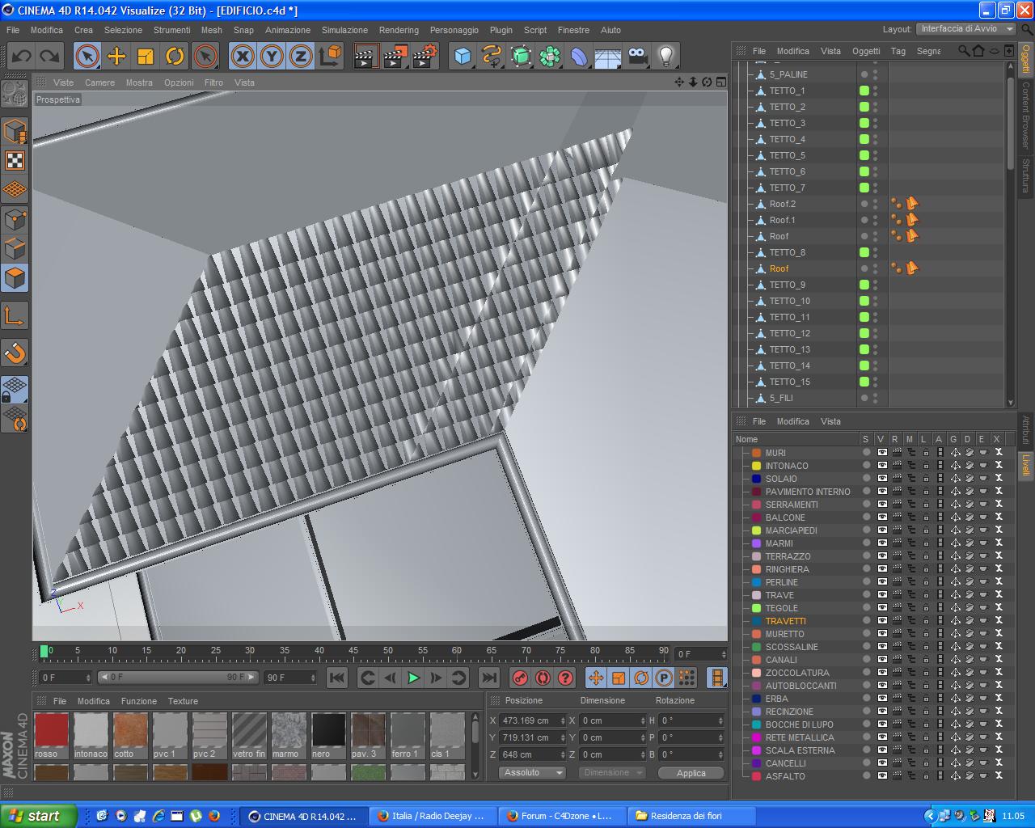
Task: Select the Move tool
Action: click(x=116, y=57)
